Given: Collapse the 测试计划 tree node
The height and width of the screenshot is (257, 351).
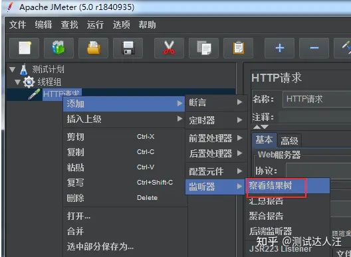Looking at the screenshot, I should click(13, 70).
